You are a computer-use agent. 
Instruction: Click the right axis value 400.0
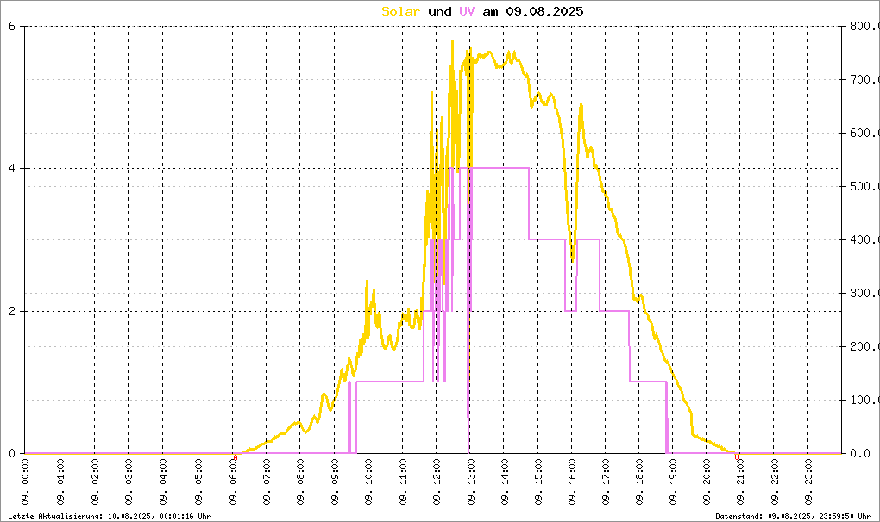point(864,239)
